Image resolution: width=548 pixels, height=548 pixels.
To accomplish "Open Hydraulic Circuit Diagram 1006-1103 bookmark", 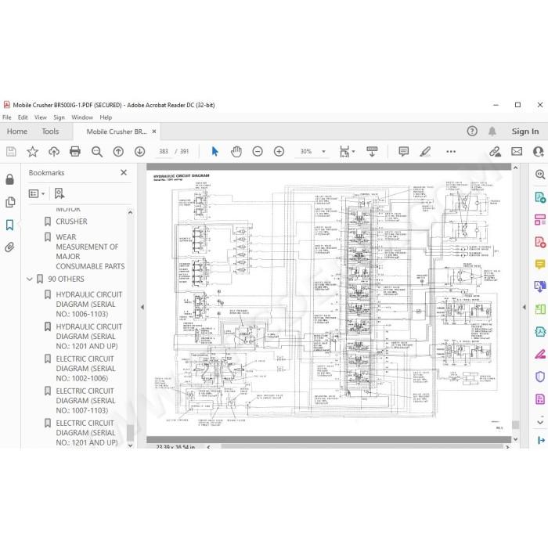I will [88, 304].
